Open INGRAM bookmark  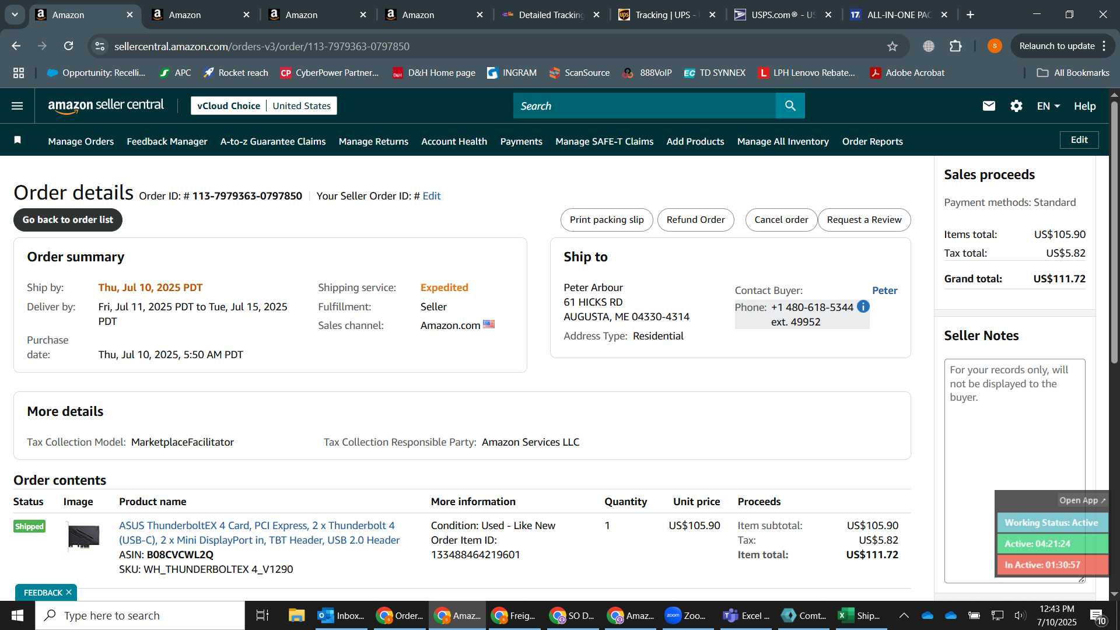click(512, 73)
